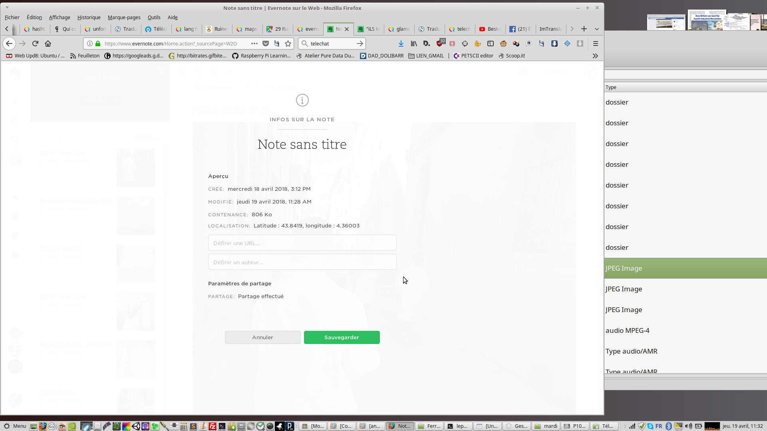Show more bookmarks toolbar items
The width and height of the screenshot is (767, 431).
coord(595,56)
